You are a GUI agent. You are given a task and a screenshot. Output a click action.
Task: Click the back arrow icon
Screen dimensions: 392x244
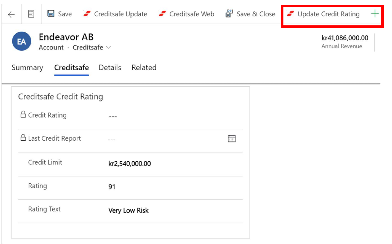click(11, 14)
